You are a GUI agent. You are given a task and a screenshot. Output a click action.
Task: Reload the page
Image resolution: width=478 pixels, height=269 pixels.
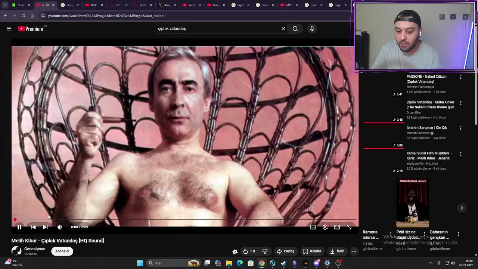[x=23, y=16]
